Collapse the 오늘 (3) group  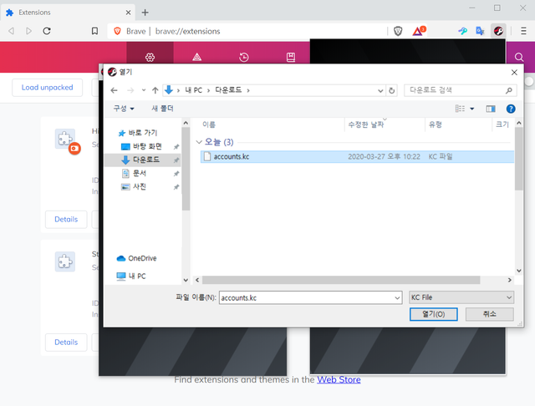coord(199,142)
